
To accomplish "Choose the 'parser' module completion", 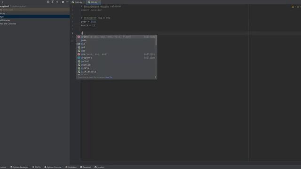I will pos(116,61).
